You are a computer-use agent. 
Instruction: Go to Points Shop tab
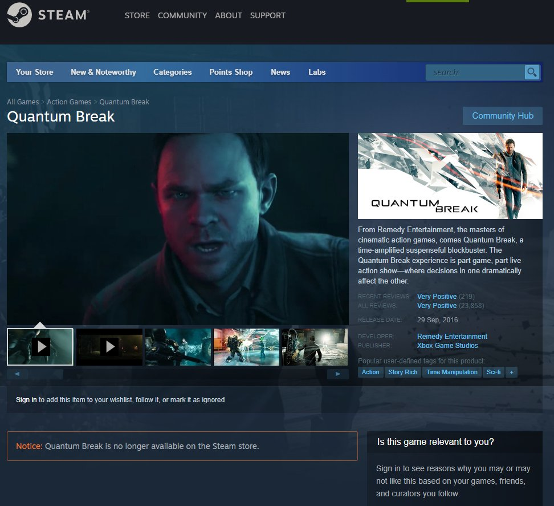(x=231, y=72)
